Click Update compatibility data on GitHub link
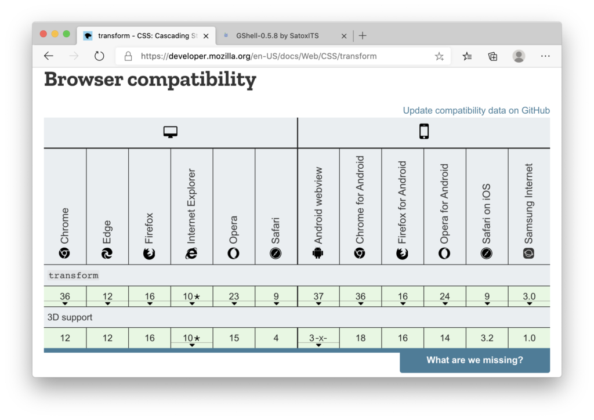This screenshot has width=594, height=420. pos(476,110)
